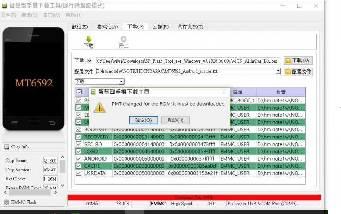This screenshot has height=214, width=341.
Task: Uncheck the LOGO partition checkbox
Action: pyautogui.click(x=79, y=151)
